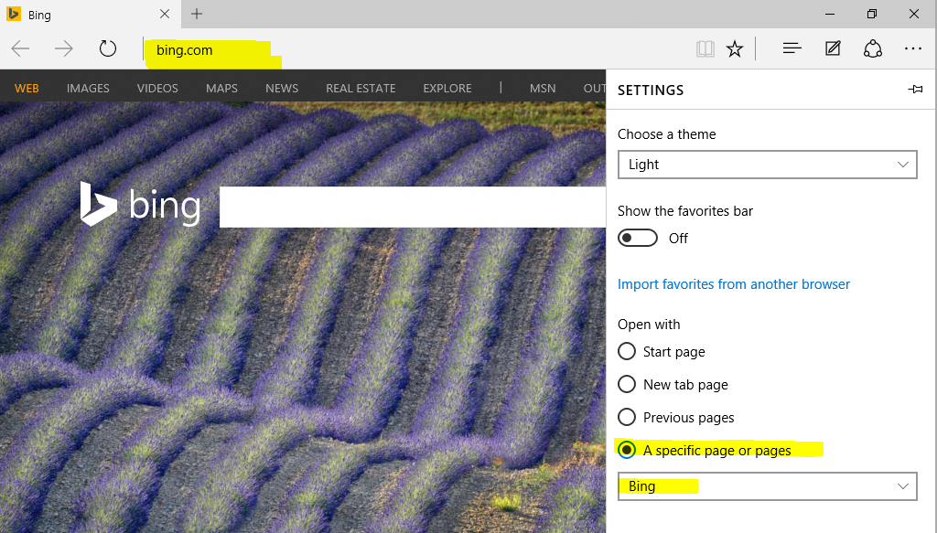Toggle Show the favorites bar switch
Image resolution: width=937 pixels, height=533 pixels.
[638, 238]
